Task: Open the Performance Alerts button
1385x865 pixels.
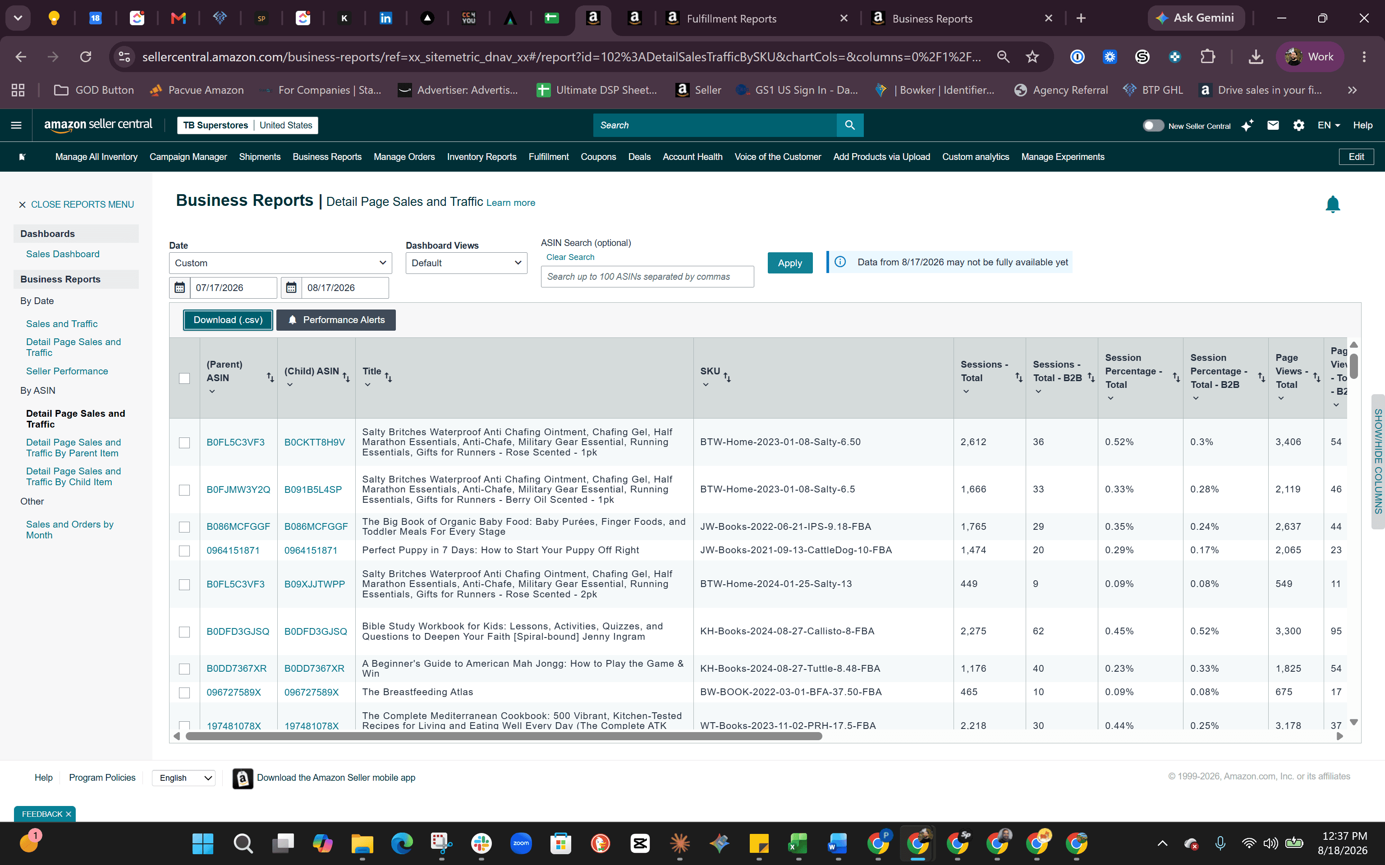Action: pos(336,320)
